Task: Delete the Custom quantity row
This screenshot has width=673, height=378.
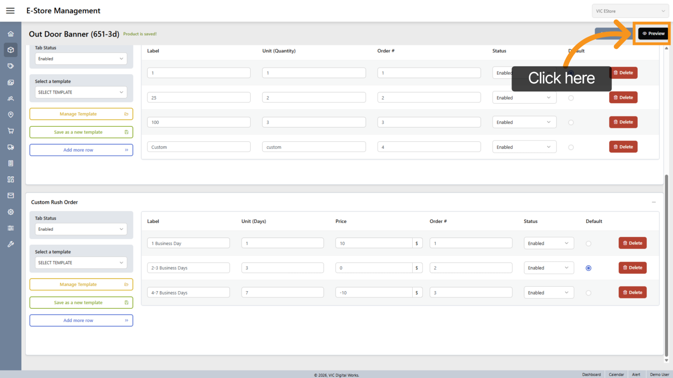Action: tap(623, 147)
